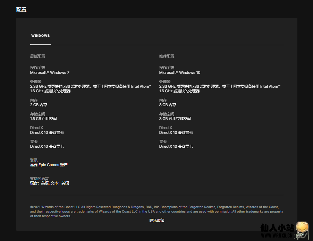Click the 8 GB 内存 value
The image size is (313, 241).
pyautogui.click(x=168, y=105)
